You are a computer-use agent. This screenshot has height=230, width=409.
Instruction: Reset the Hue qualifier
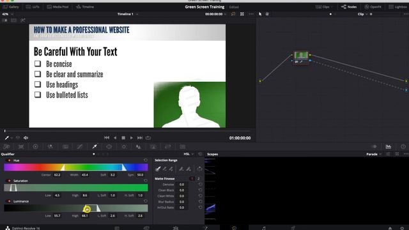coord(146,160)
